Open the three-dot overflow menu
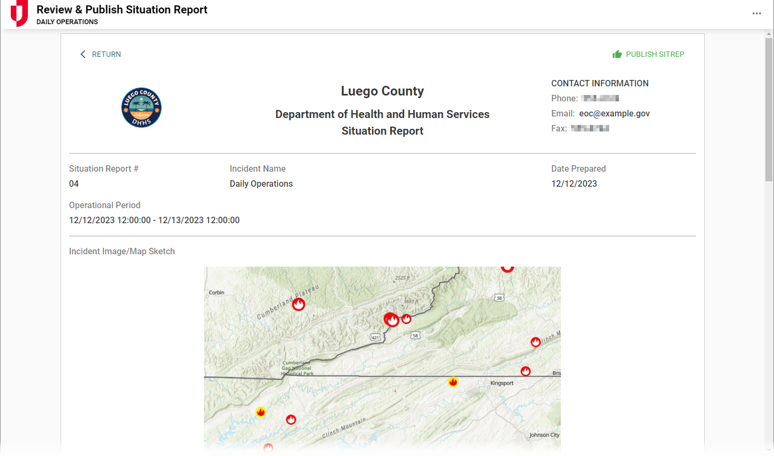The image size is (774, 456). click(757, 13)
